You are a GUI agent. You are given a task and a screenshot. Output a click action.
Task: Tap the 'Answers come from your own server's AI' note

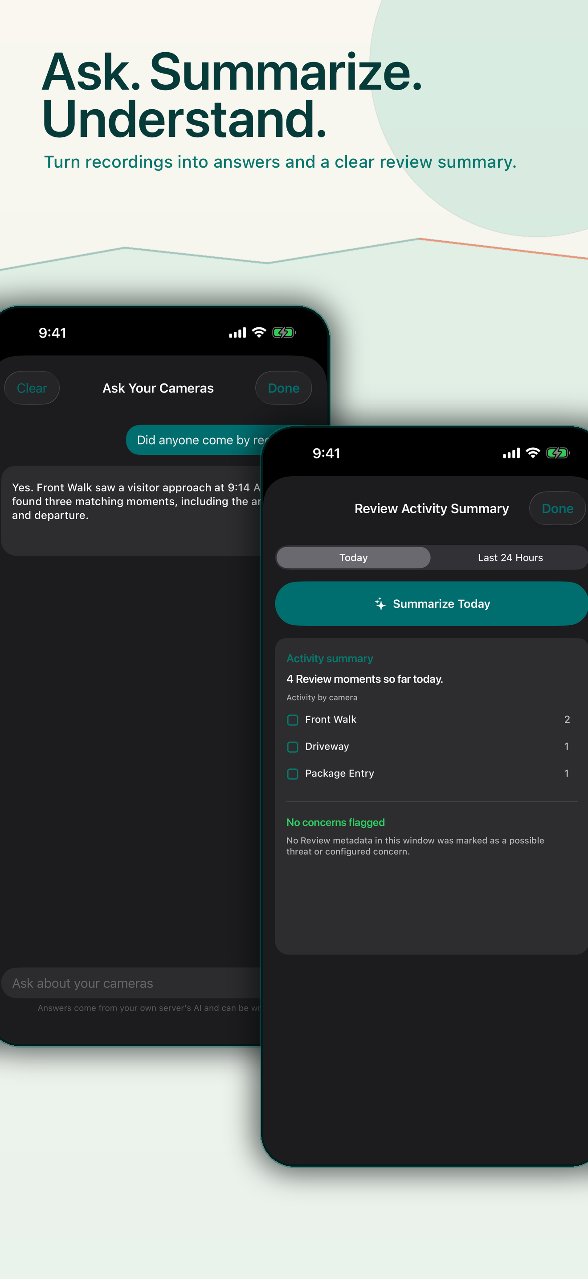[149, 1007]
